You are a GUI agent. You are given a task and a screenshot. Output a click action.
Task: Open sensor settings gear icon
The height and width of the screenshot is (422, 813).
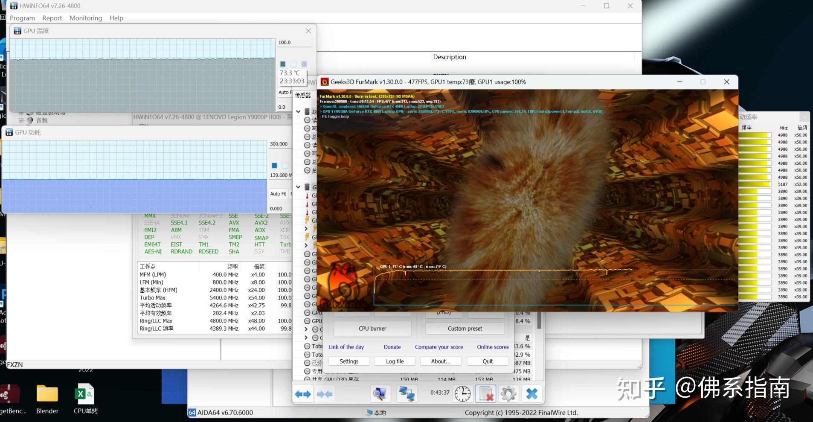point(508,394)
